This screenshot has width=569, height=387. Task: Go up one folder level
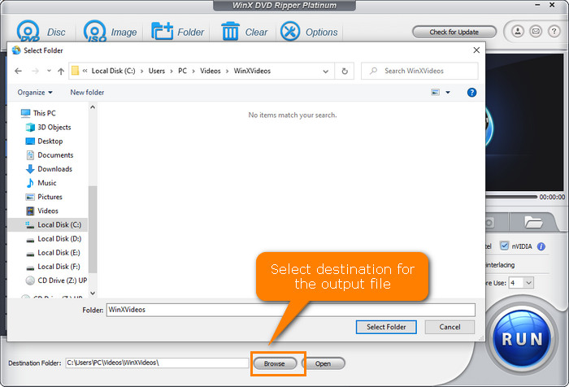click(61, 72)
